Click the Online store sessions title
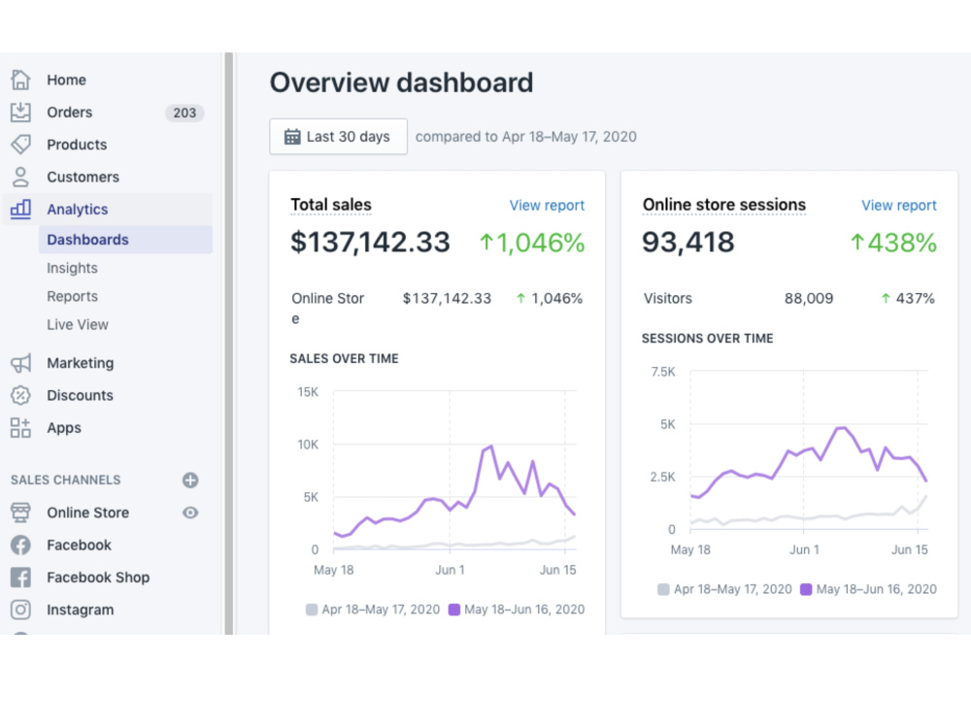The width and height of the screenshot is (971, 728). point(724,205)
